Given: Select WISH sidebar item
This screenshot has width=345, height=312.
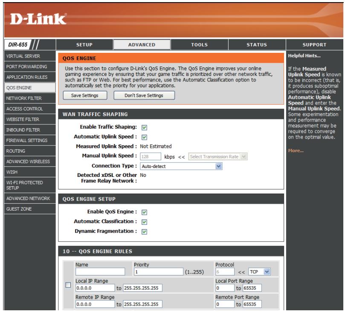Looking at the screenshot, I should point(30,172).
